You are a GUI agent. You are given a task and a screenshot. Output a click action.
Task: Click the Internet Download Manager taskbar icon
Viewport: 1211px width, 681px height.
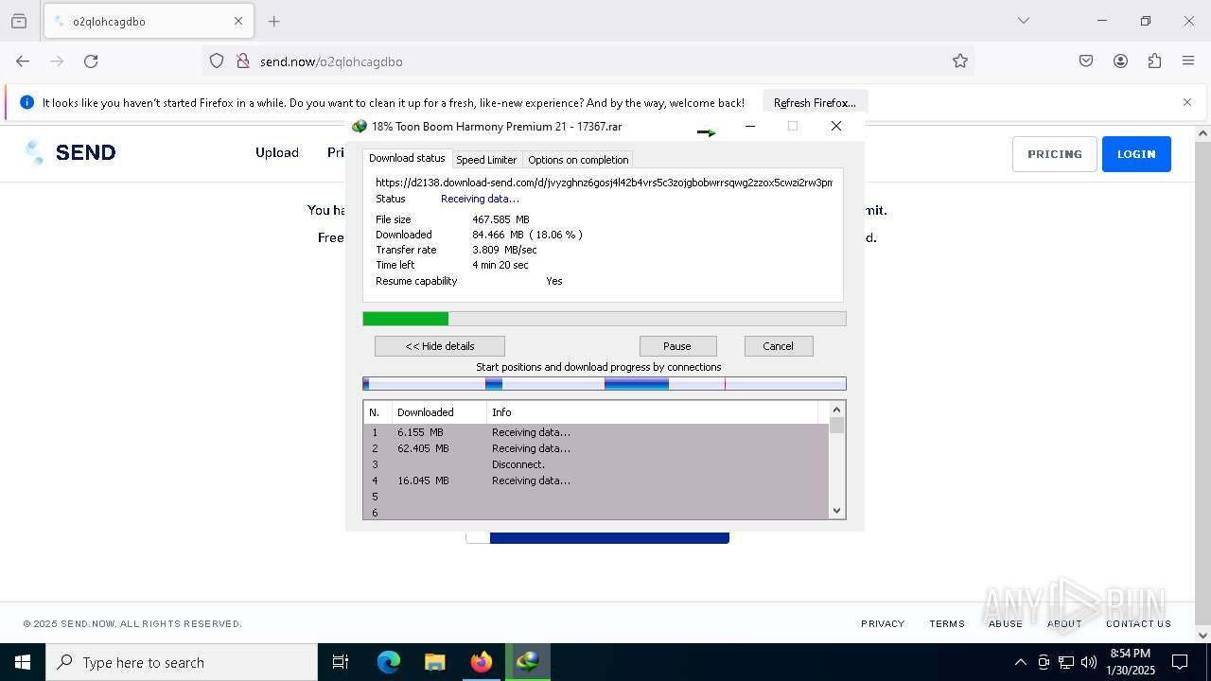pyautogui.click(x=527, y=662)
